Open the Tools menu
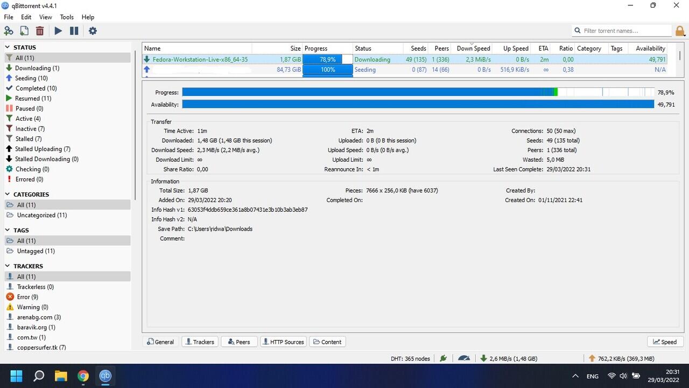Image resolution: width=689 pixels, height=388 pixels. [66, 17]
